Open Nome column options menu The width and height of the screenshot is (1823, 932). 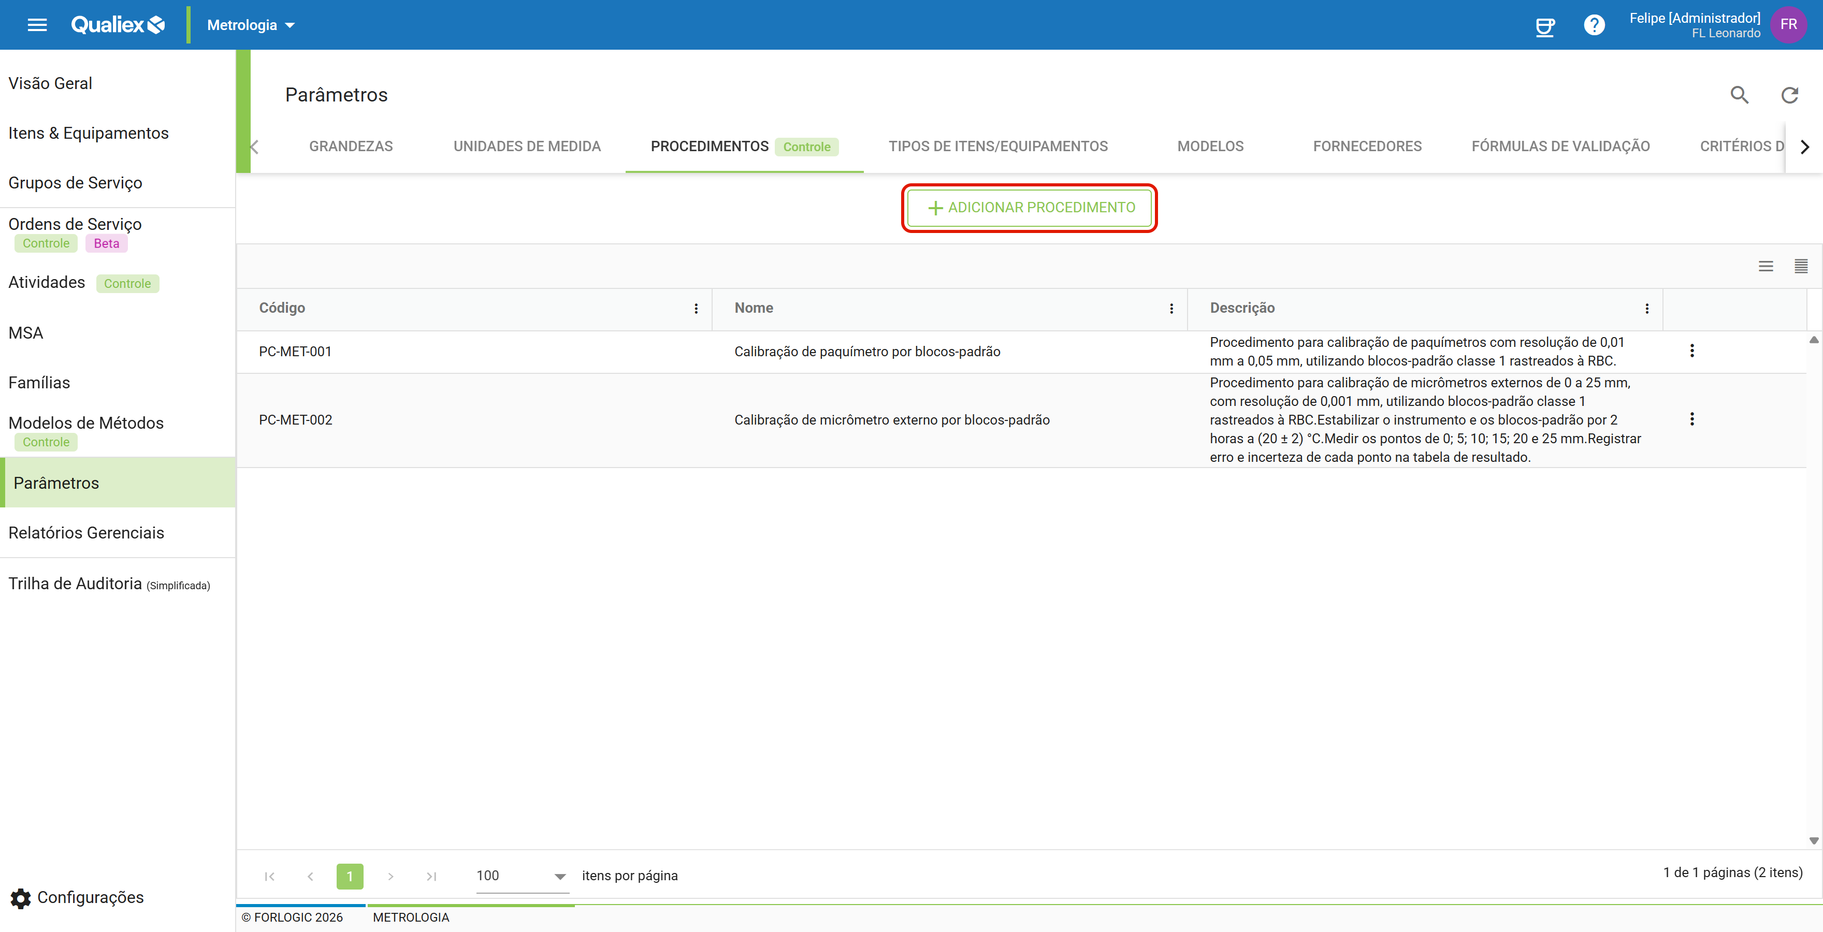pos(1171,309)
